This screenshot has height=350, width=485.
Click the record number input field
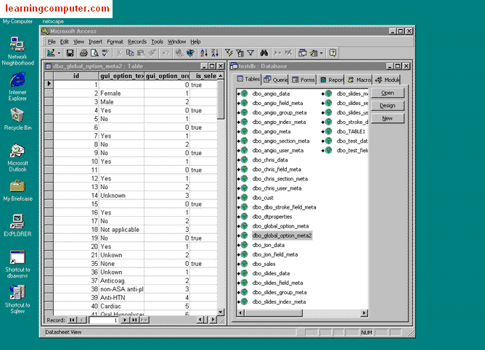click(x=104, y=320)
